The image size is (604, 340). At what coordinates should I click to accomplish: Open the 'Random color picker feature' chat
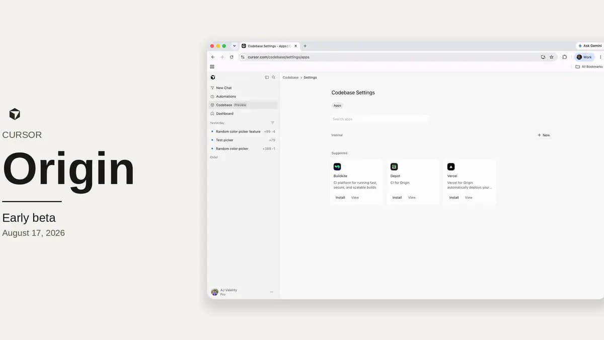pyautogui.click(x=243, y=131)
